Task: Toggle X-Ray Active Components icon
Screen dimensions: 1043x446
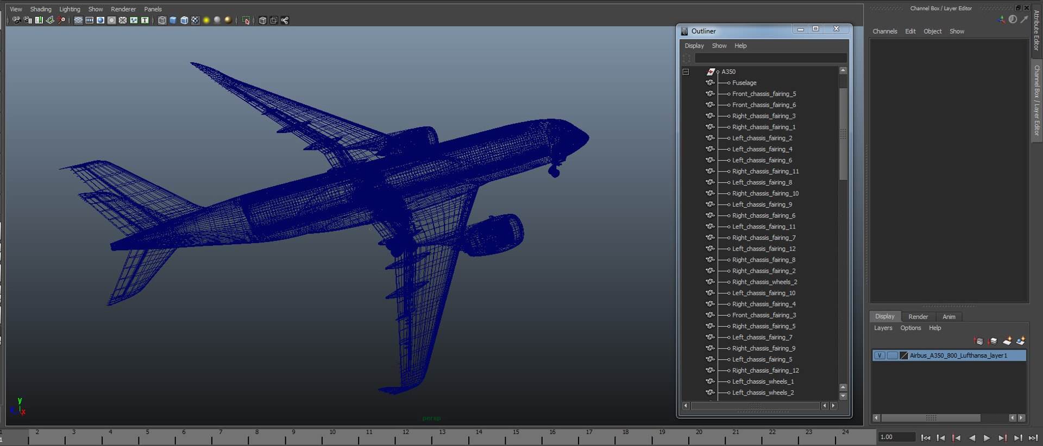Action: pos(274,20)
